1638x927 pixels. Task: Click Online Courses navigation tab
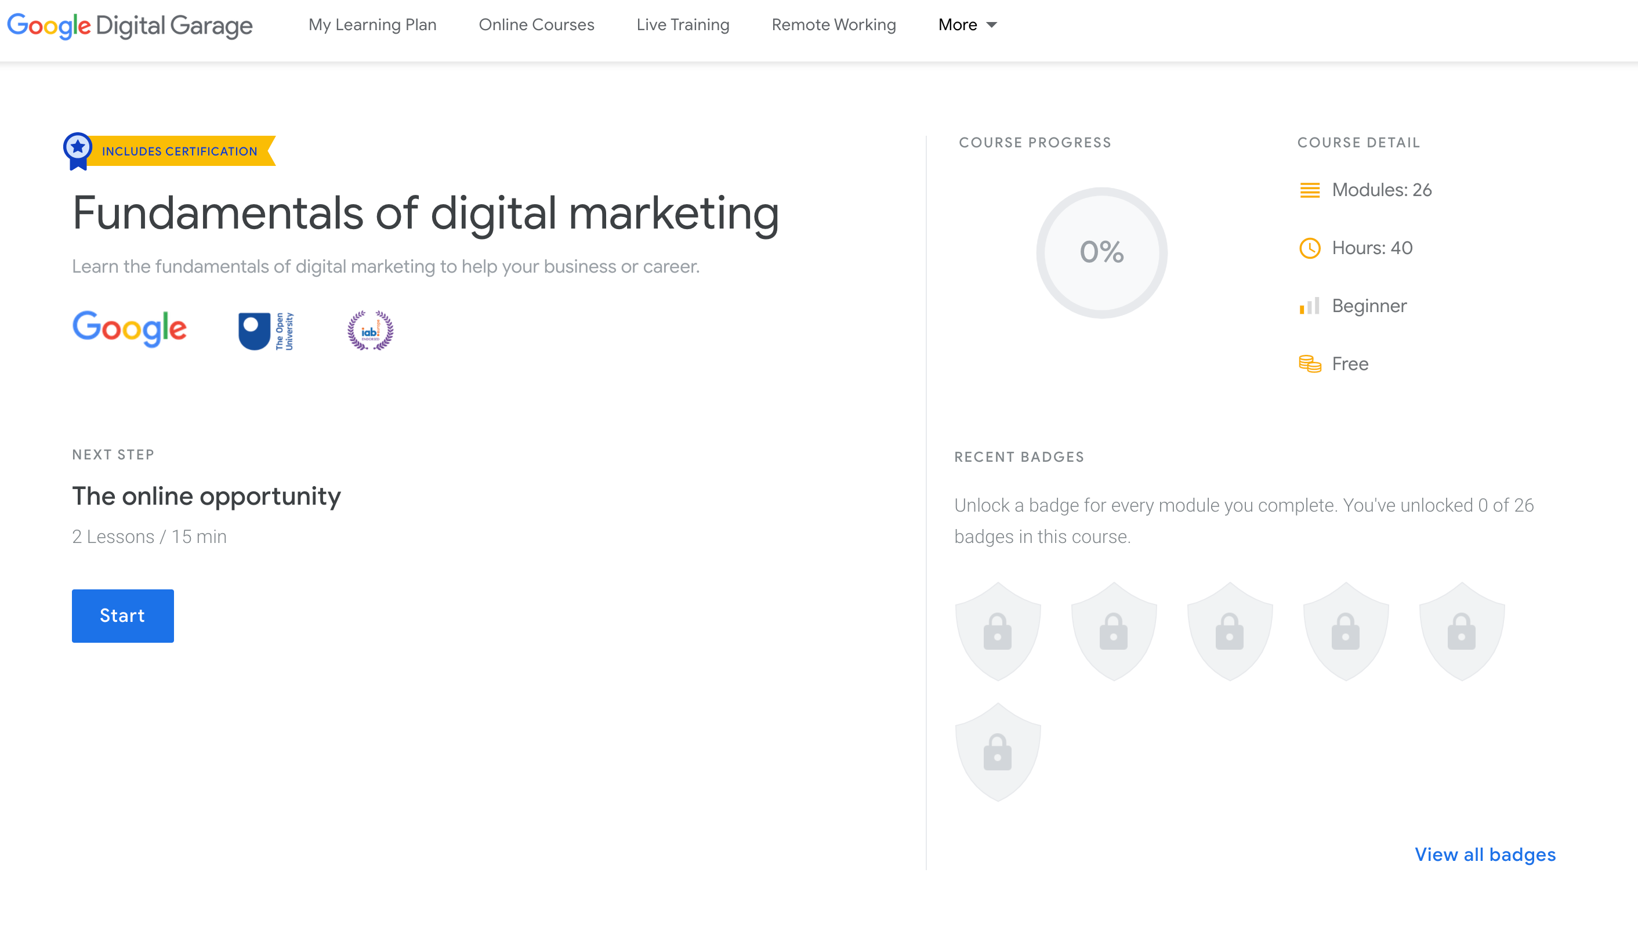pos(534,25)
